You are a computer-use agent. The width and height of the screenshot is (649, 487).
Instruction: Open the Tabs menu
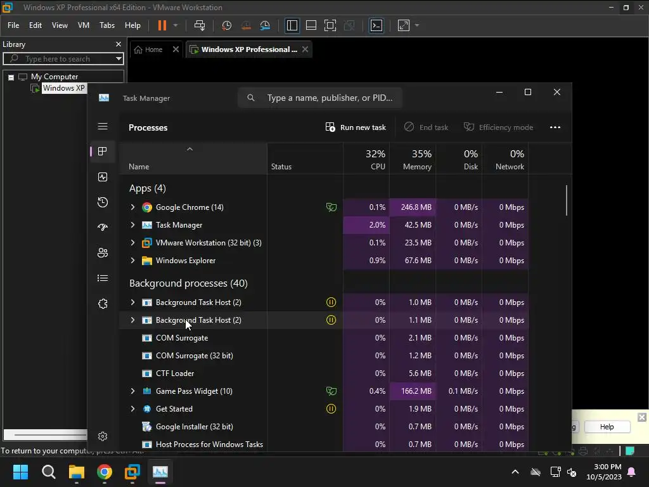click(x=106, y=25)
